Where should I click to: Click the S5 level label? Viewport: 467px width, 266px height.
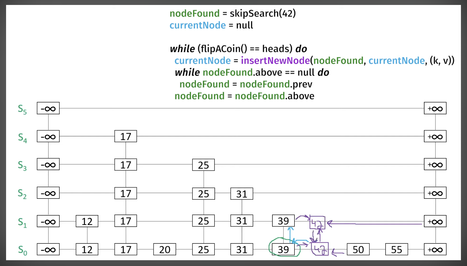click(22, 109)
